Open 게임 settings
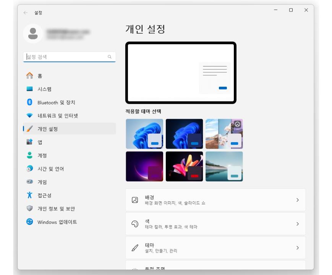332x275 pixels. 70,182
